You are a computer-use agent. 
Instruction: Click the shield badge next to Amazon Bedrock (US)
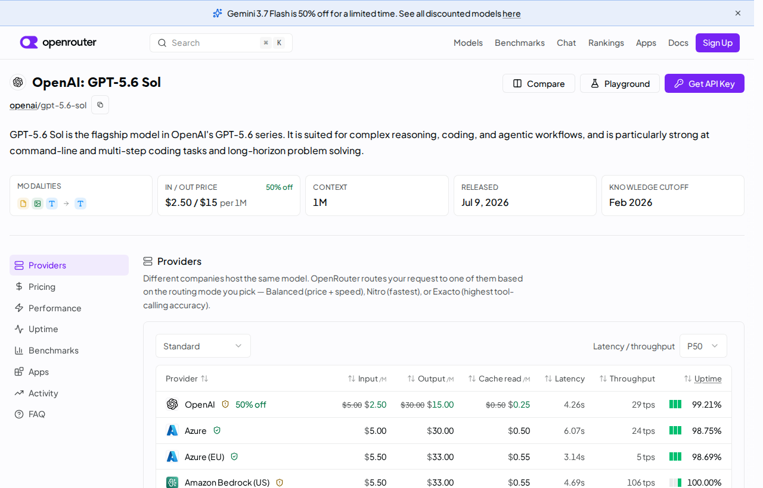point(280,483)
